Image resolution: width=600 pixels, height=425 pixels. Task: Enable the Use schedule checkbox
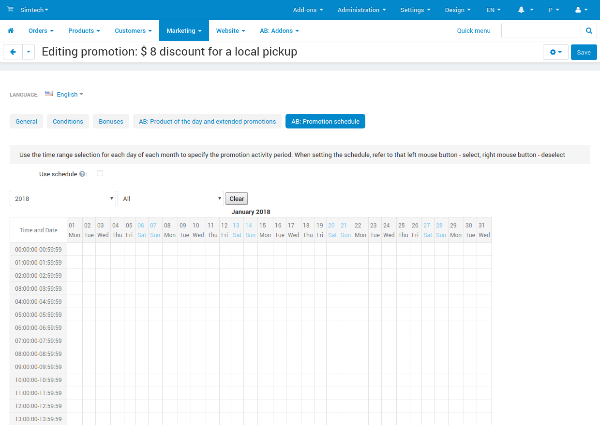[100, 173]
